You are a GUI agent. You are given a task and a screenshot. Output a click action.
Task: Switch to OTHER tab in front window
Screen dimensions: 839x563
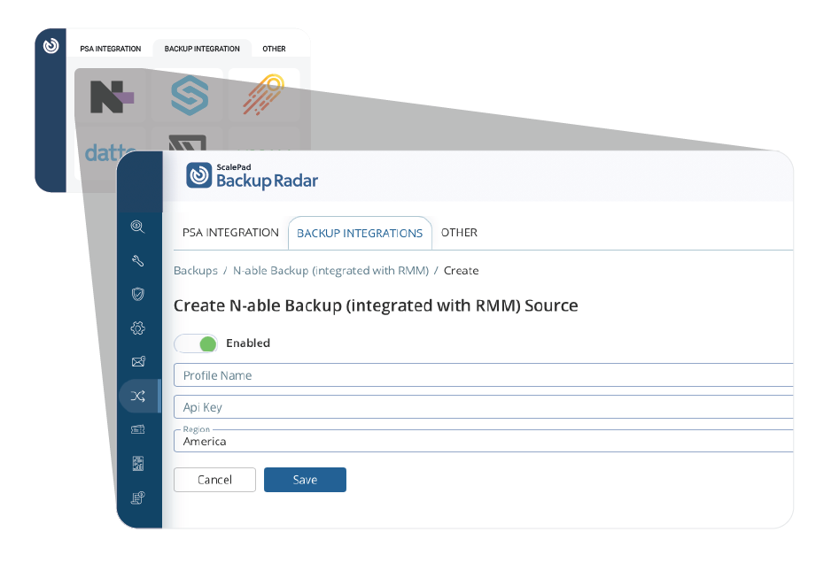coord(459,233)
